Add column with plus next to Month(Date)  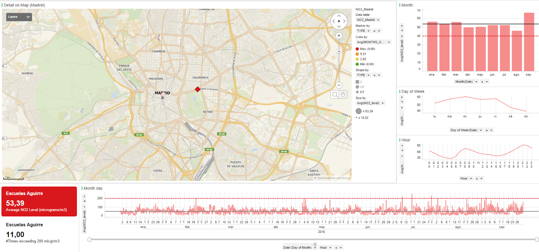(482, 82)
